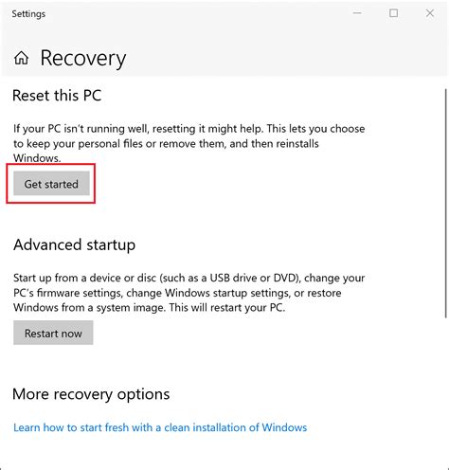This screenshot has width=449, height=470.
Task: Close the Settings window
Action: pyautogui.click(x=430, y=13)
